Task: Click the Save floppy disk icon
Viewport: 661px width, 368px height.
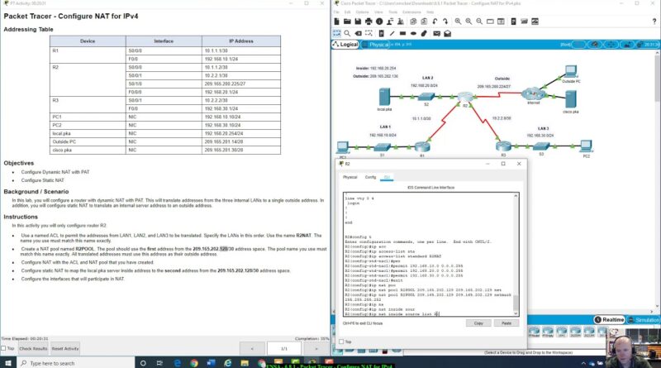Action: 358,22
